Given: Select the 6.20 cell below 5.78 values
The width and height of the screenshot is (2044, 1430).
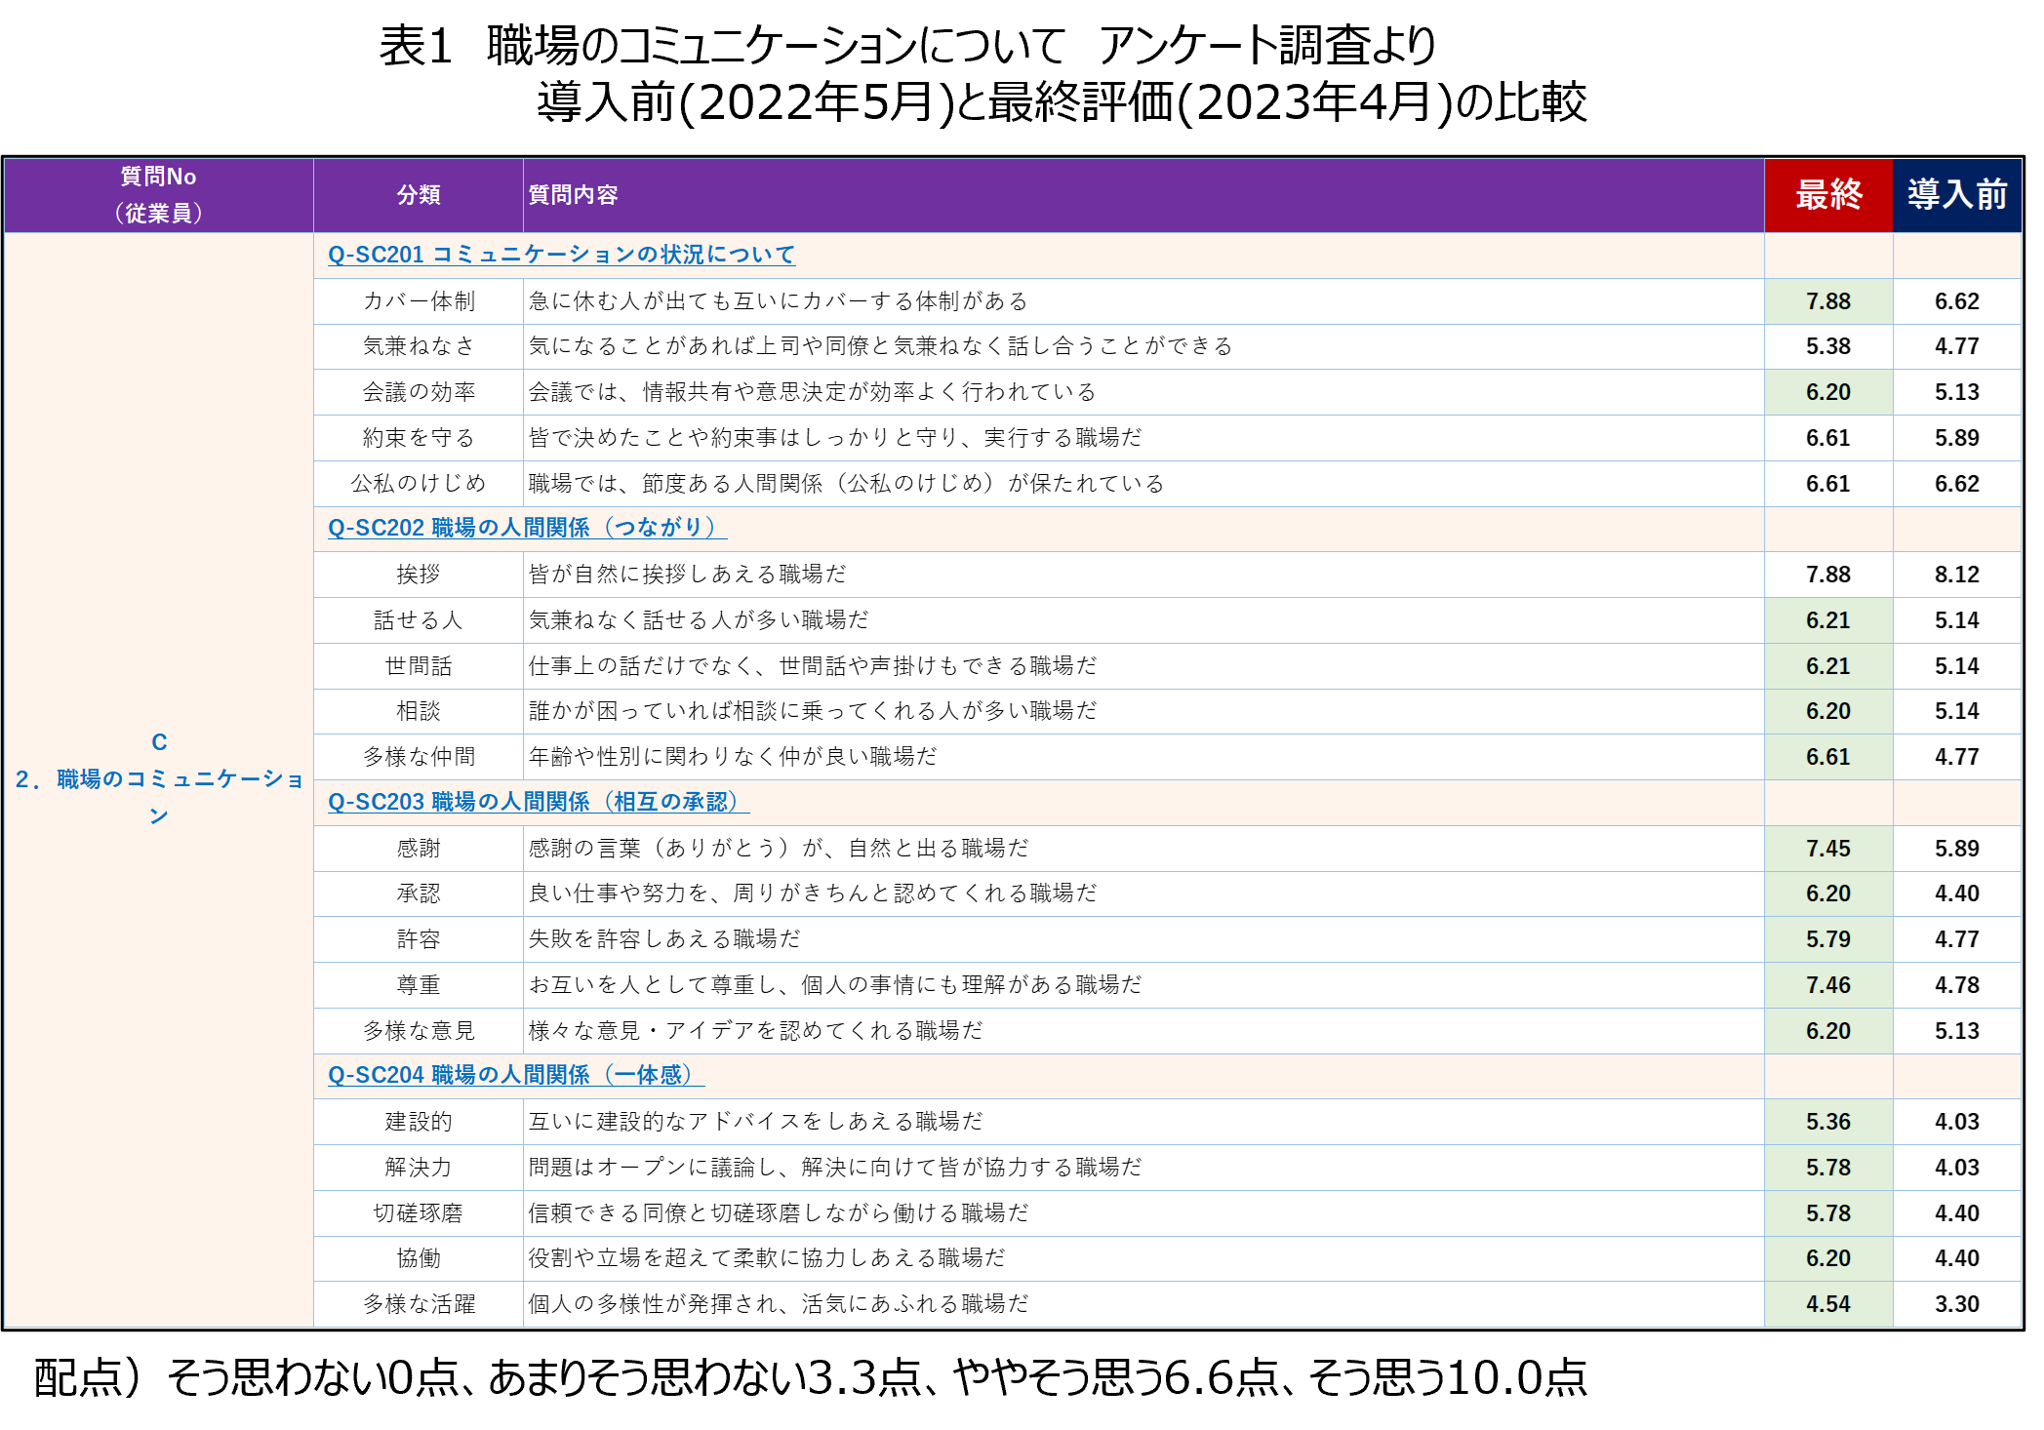Looking at the screenshot, I should [1828, 1258].
